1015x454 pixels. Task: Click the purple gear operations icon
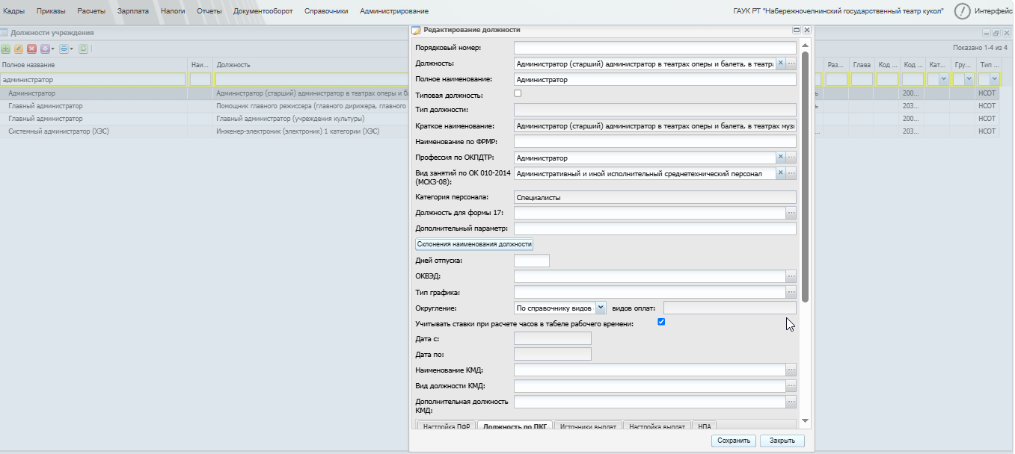(45, 49)
